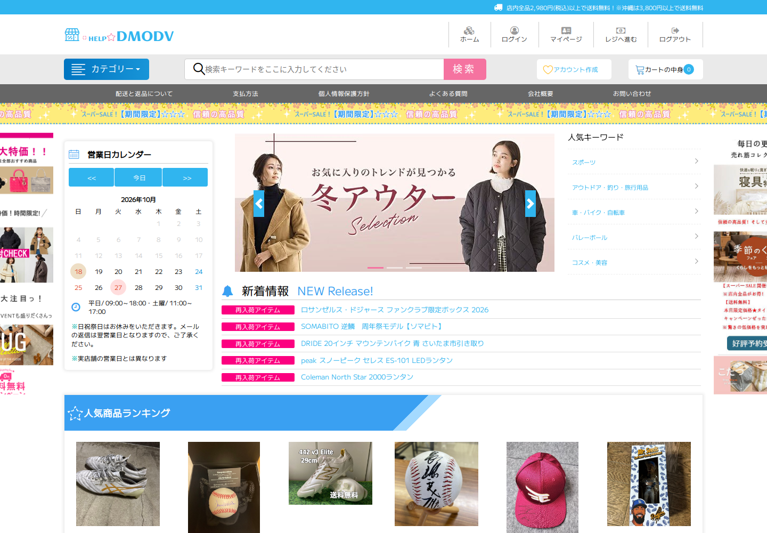767x533 pixels.
Task: Open the カテゴリー dropdown menu
Action: [x=107, y=69]
